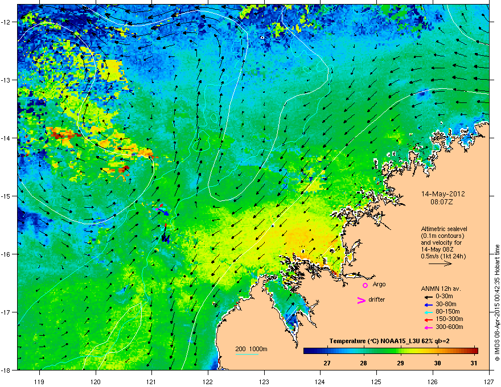This screenshot has height=387, width=501.
Task: Select the magenta 300-600m arrow legend symbol
Action: click(428, 328)
